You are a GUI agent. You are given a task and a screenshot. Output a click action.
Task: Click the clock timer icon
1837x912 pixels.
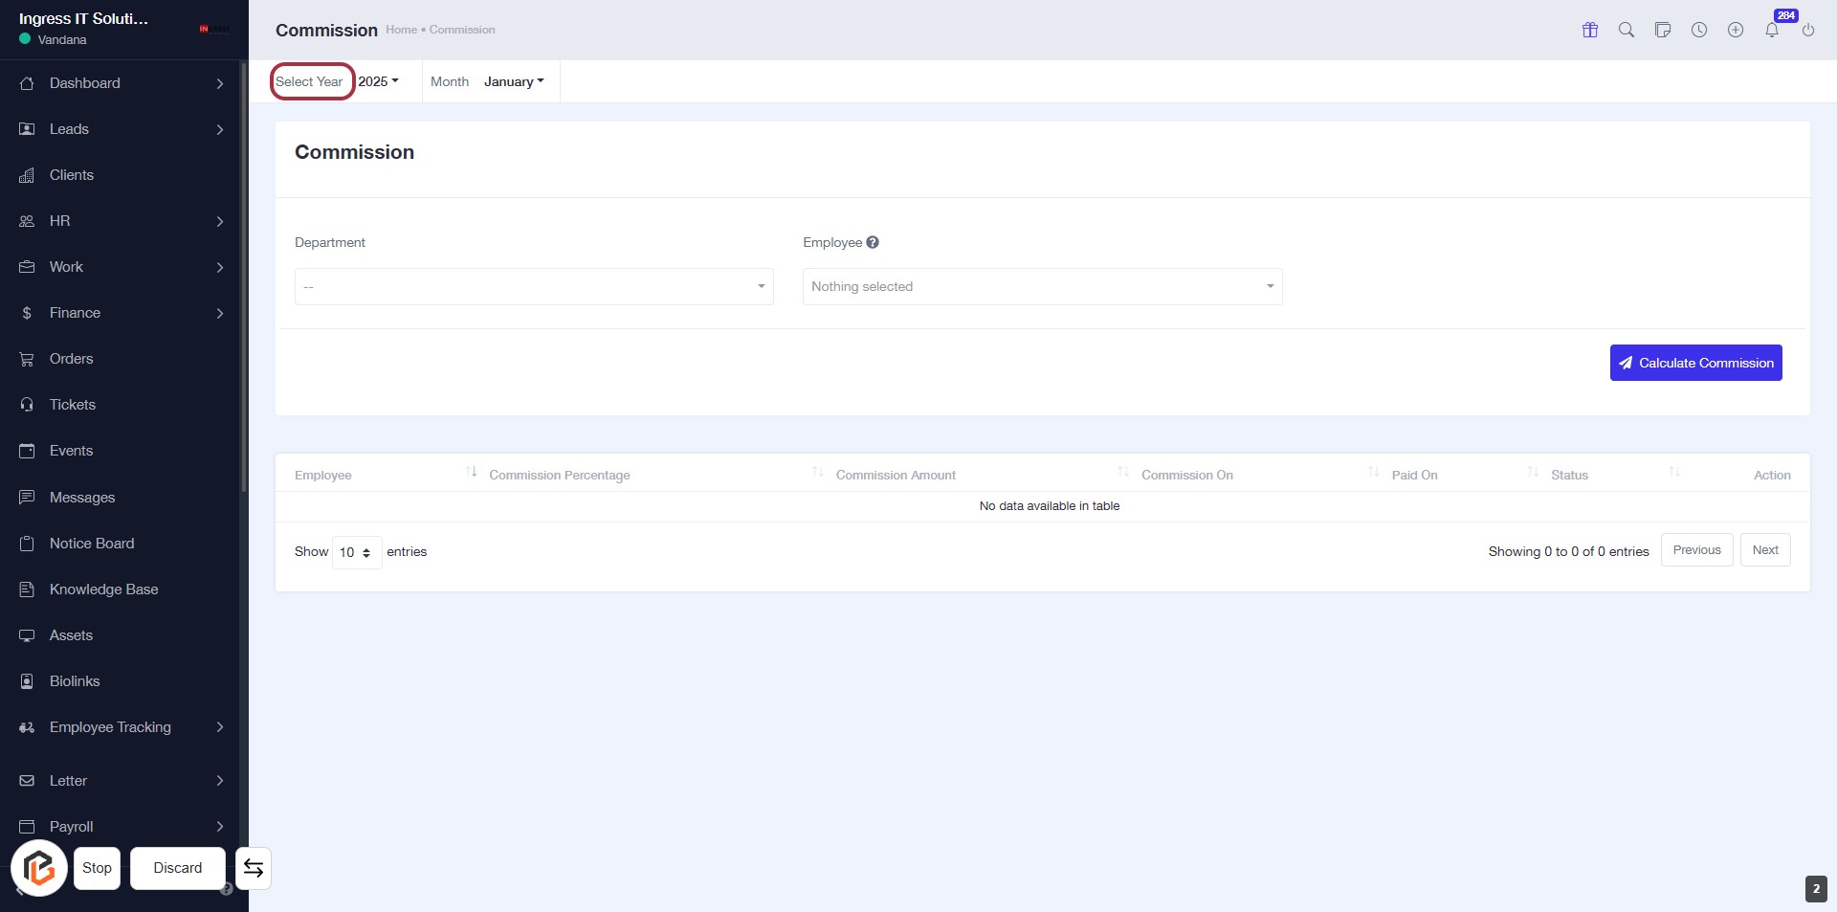1699,30
